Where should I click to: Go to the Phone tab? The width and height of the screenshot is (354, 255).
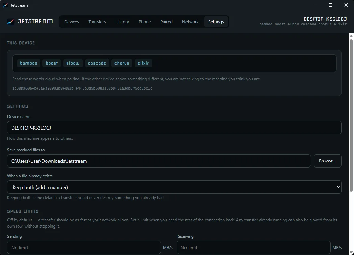[x=145, y=22]
